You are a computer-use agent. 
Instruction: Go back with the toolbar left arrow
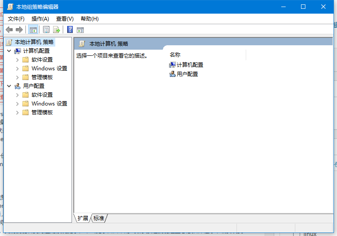(x=9, y=30)
